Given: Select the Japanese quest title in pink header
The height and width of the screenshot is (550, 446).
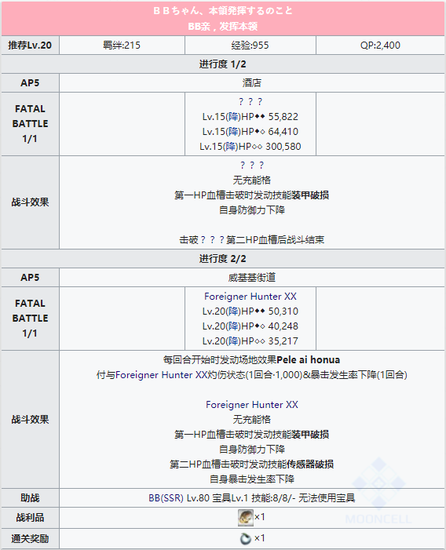Looking at the screenshot, I should point(223,11).
